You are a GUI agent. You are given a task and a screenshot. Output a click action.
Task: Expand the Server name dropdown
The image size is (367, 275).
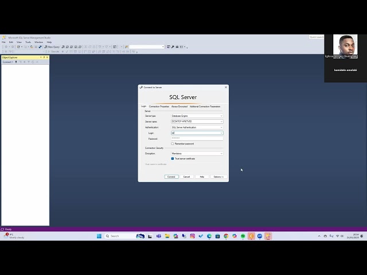(221, 121)
